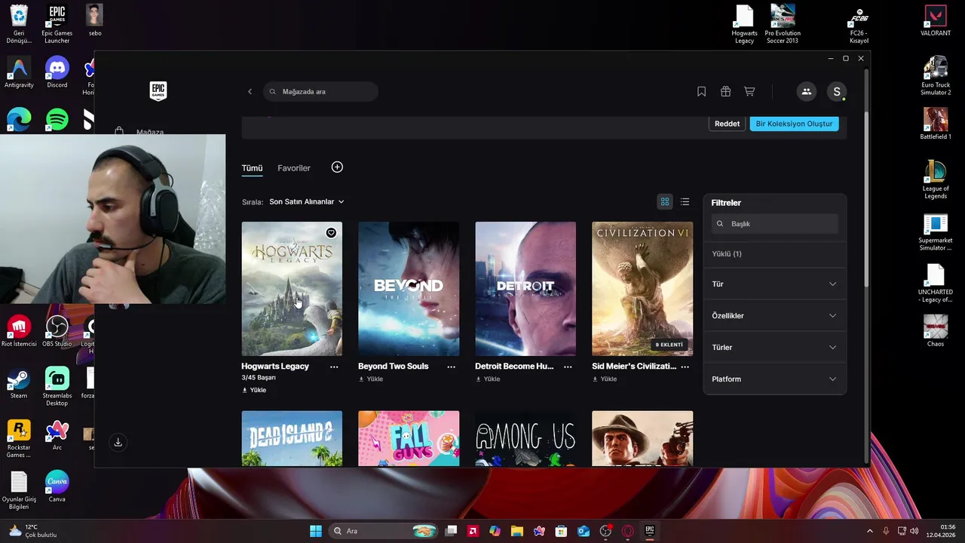Open the Detroit Become Human cover
The image size is (965, 543).
pyautogui.click(x=525, y=288)
